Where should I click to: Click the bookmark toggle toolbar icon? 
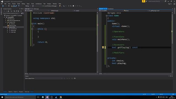click(x=73, y=6)
